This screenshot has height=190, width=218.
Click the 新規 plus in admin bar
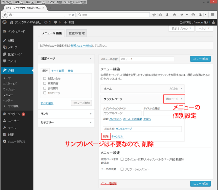(69, 22)
